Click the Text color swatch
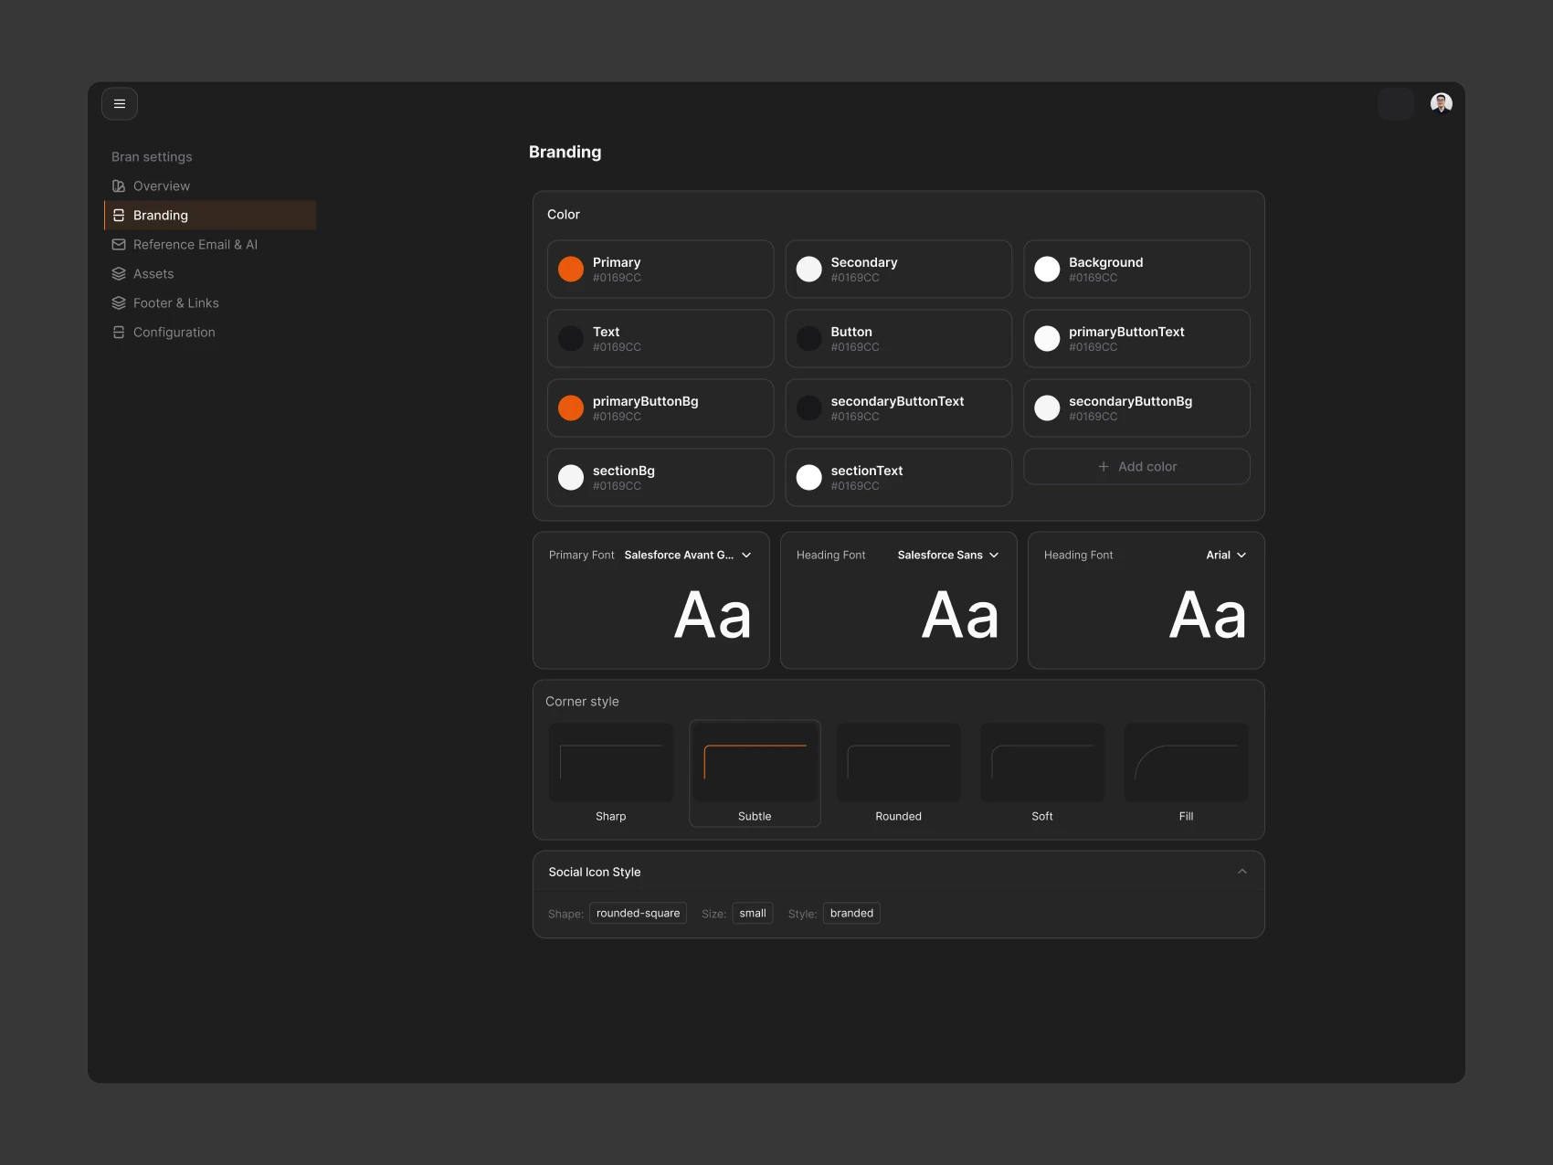The height and width of the screenshot is (1165, 1553). click(x=571, y=339)
